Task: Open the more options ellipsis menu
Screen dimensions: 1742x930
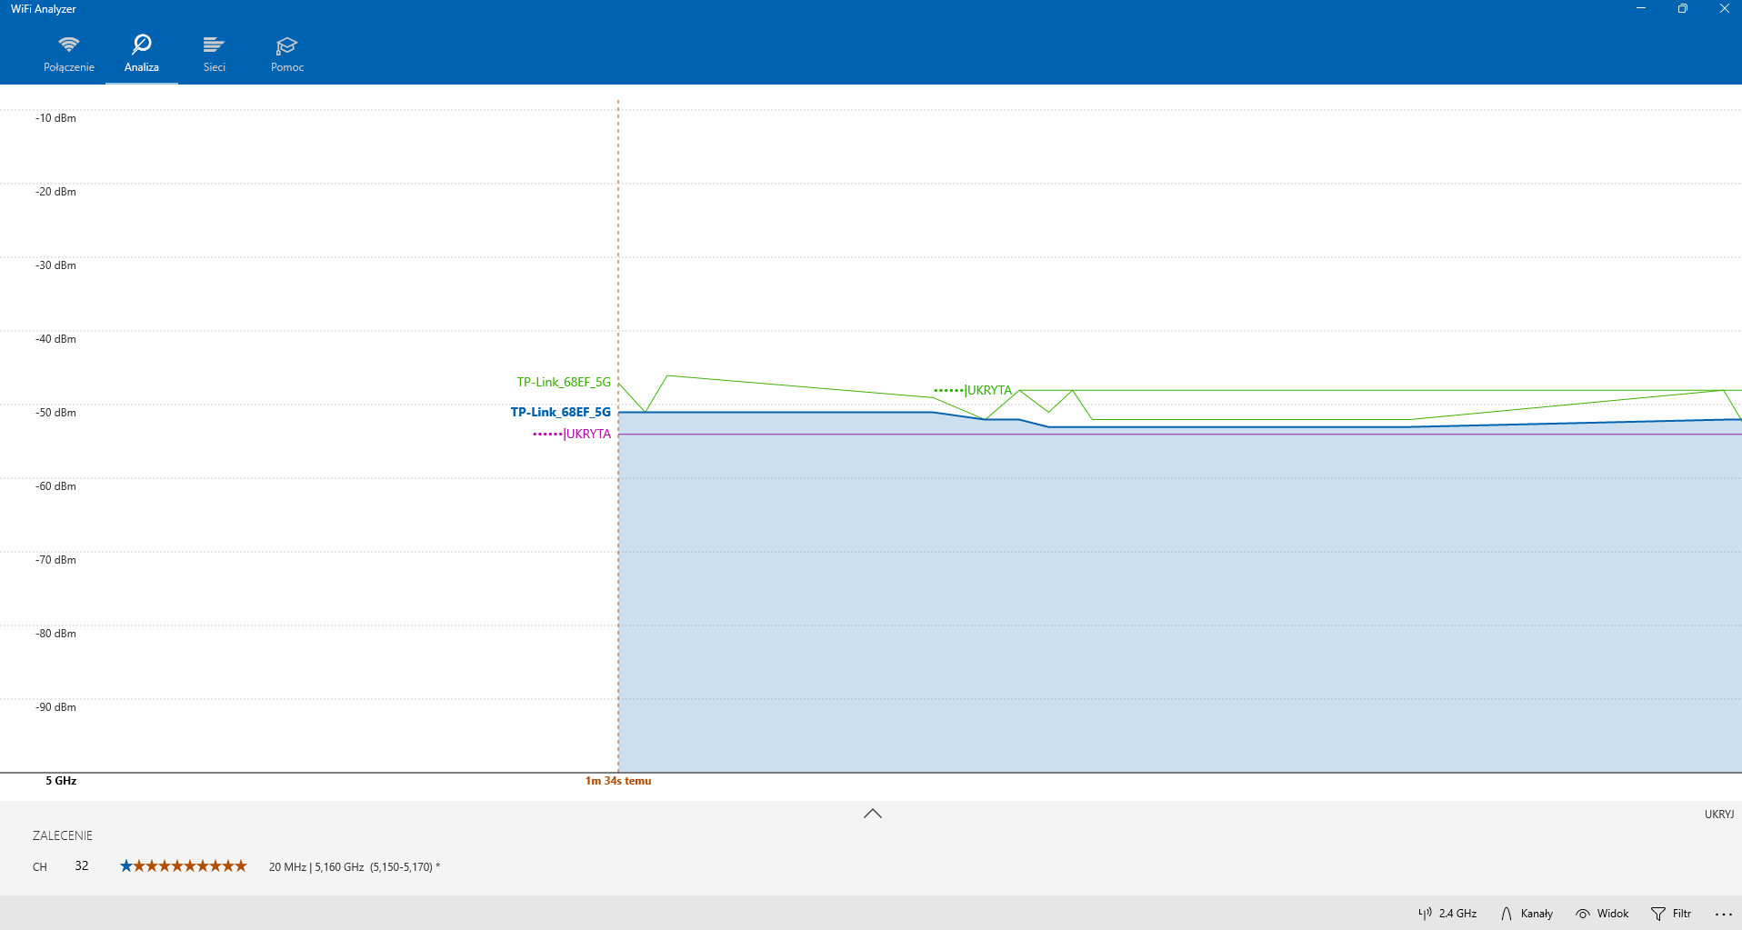Action: pos(1724,914)
